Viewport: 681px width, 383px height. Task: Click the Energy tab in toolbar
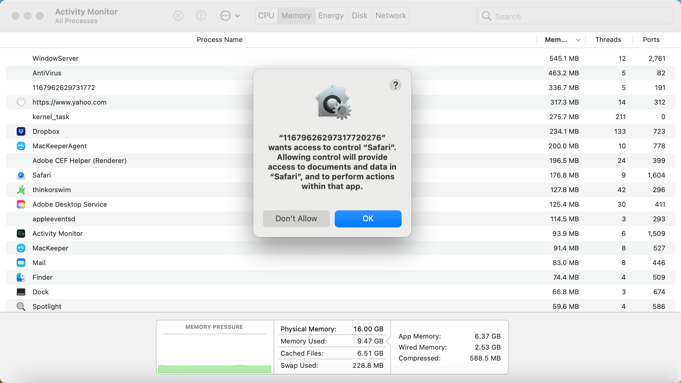click(331, 16)
